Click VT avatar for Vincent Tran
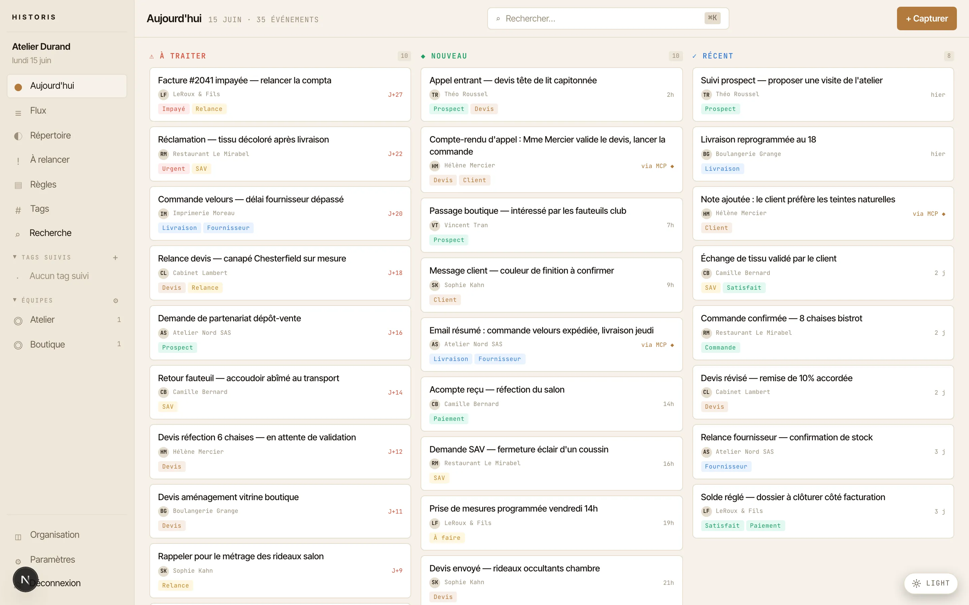Screen dimensions: 969x605 pyautogui.click(x=435, y=226)
